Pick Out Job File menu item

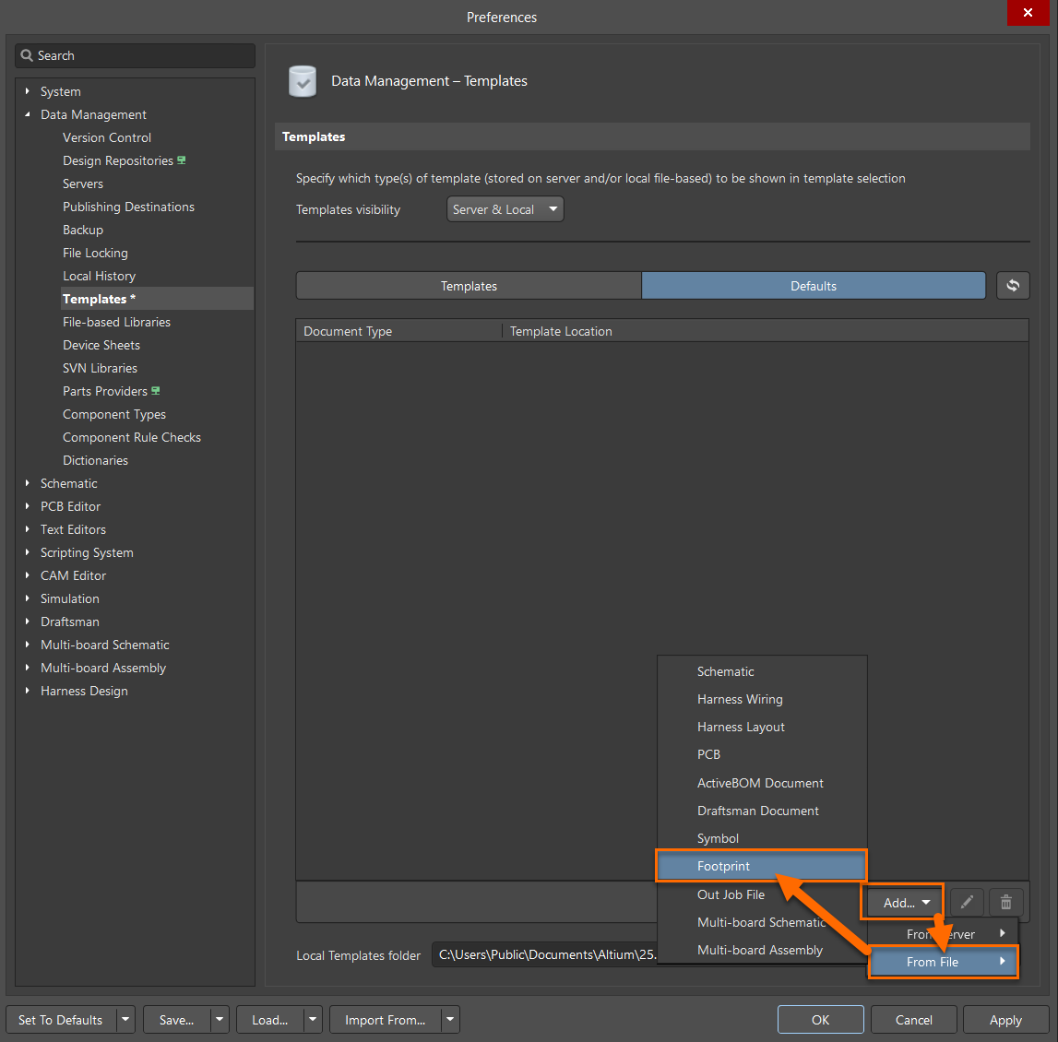pos(731,894)
